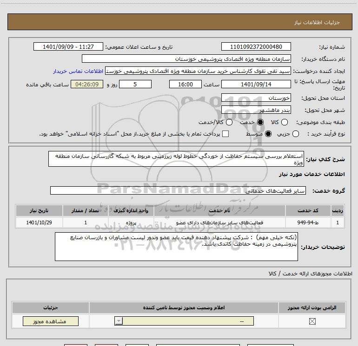Viewport: 358px width, 346px height.
Task: Click the general need description text box
Action: [176, 159]
